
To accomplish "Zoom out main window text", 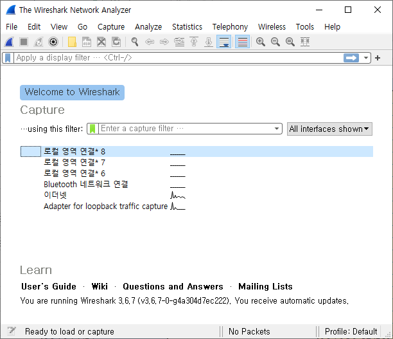I will click(x=275, y=42).
